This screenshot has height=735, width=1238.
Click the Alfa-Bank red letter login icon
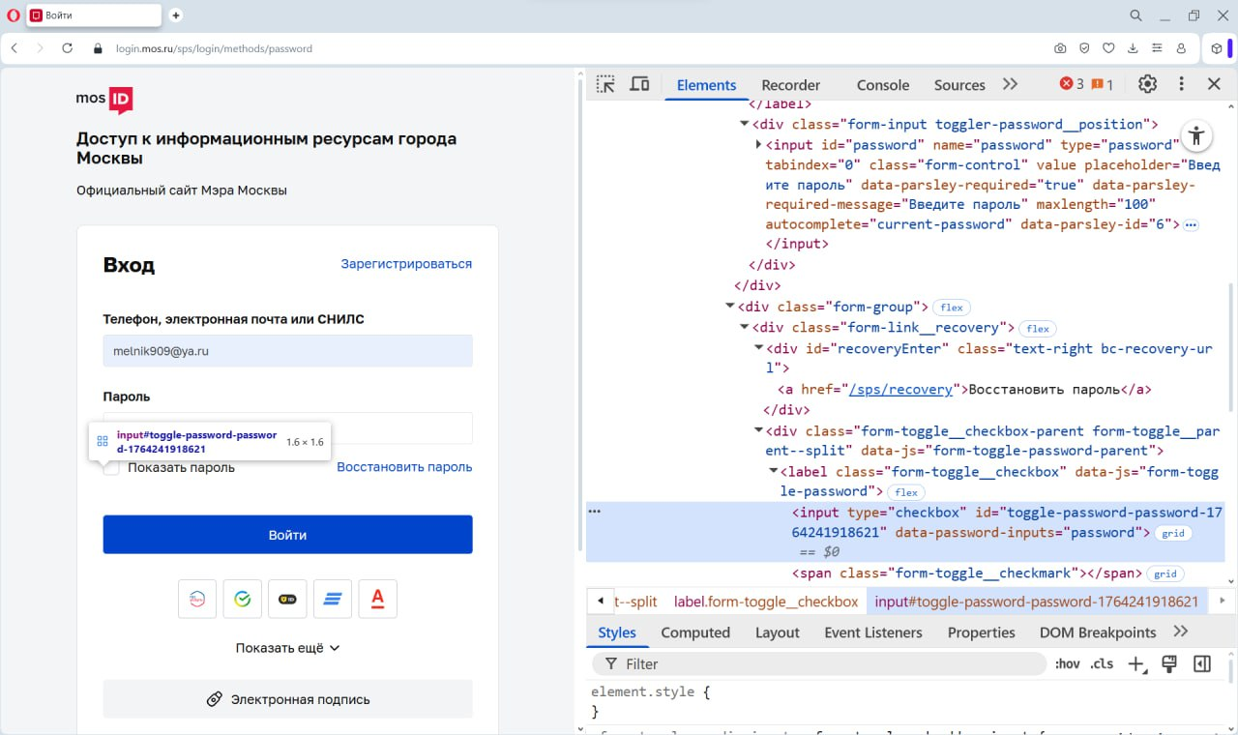tap(377, 600)
